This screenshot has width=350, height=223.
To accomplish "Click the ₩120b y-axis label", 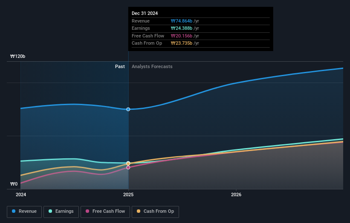I will point(18,57).
